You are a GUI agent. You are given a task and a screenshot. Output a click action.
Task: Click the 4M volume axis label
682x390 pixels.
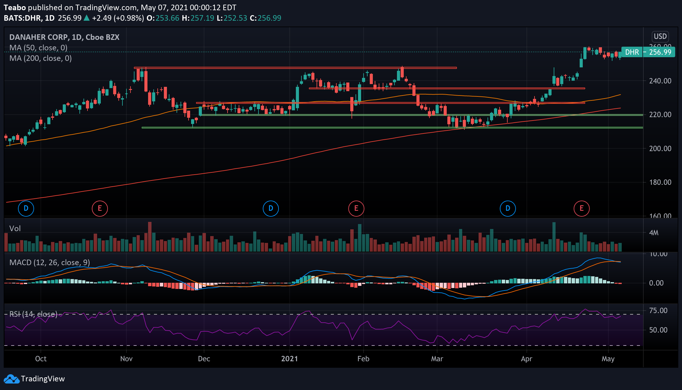tap(654, 233)
